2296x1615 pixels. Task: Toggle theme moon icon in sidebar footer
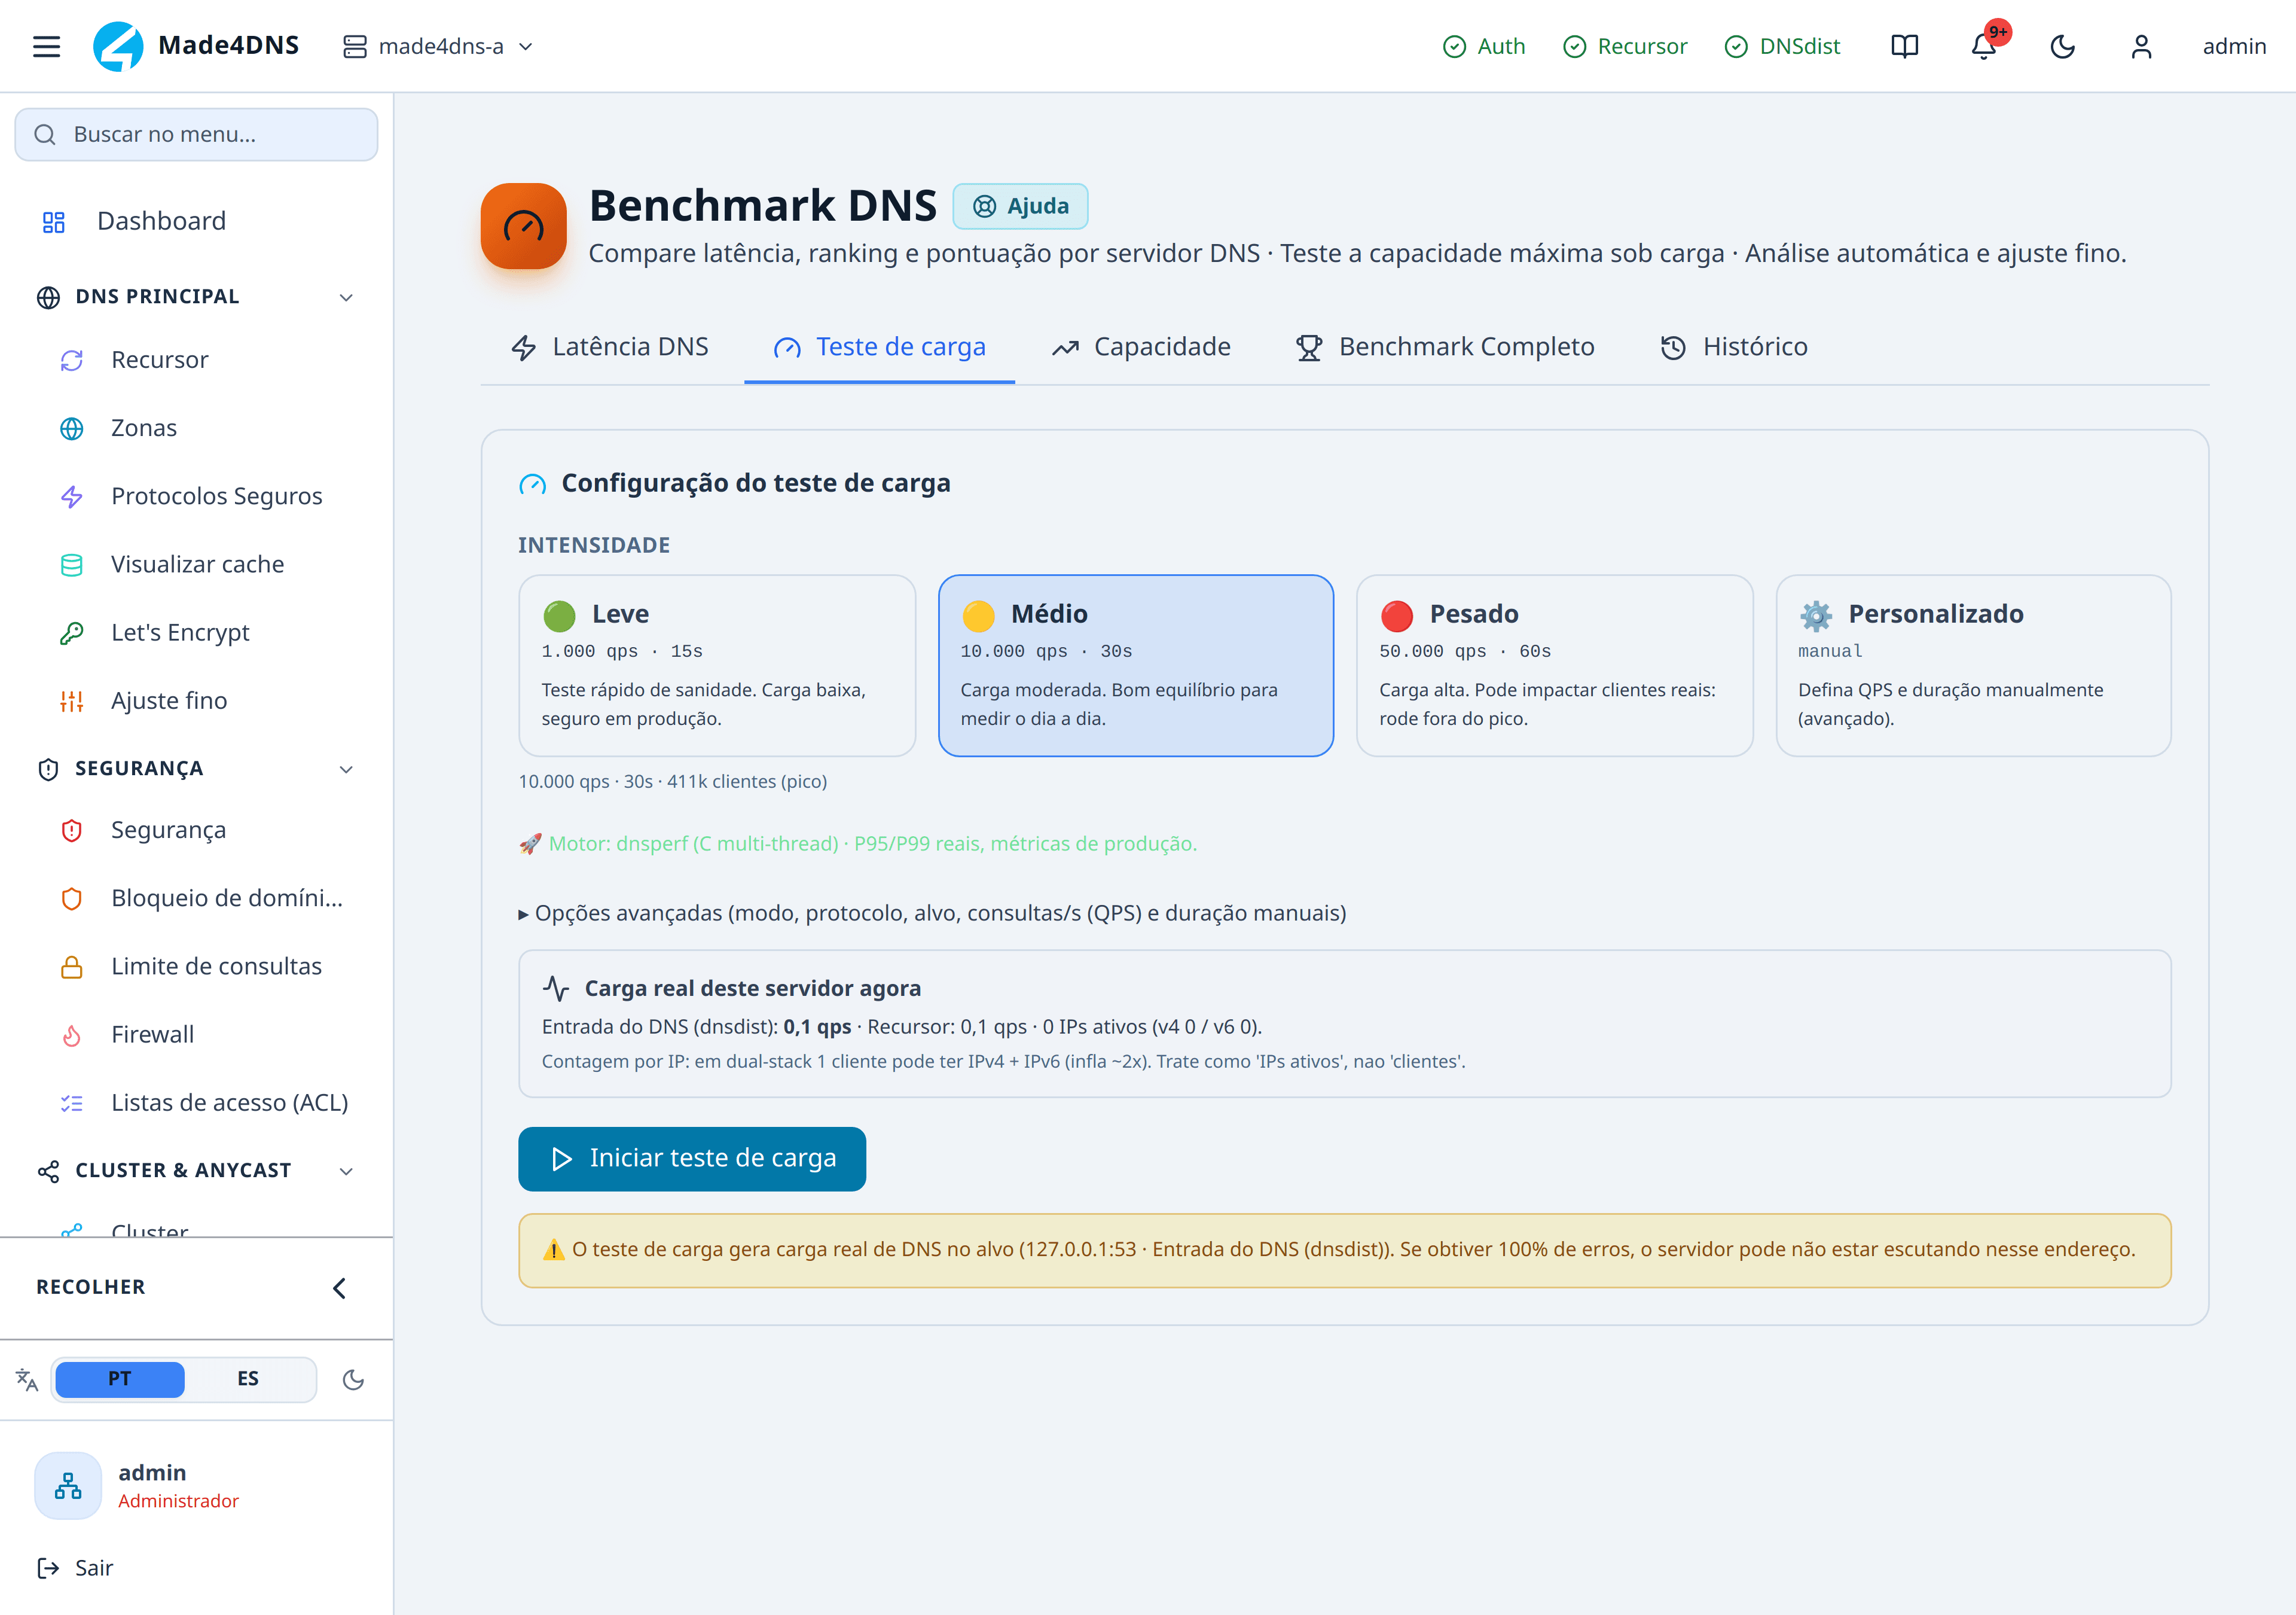(353, 1380)
